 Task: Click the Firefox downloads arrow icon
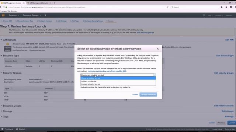(x=222, y=7)
